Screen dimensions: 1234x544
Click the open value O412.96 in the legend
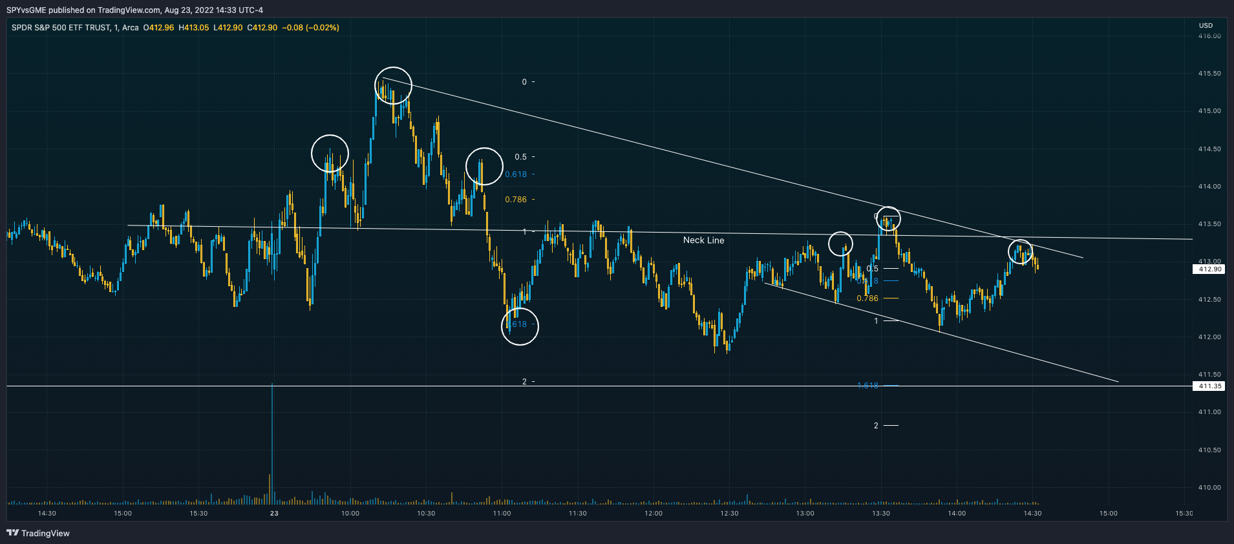(159, 28)
